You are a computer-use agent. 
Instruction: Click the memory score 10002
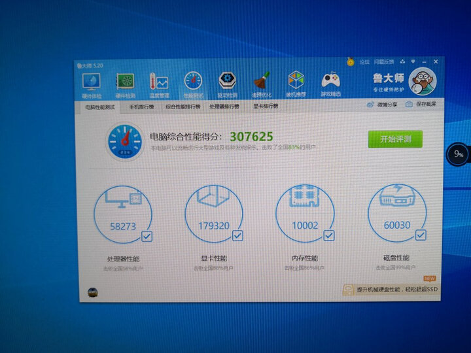(305, 225)
